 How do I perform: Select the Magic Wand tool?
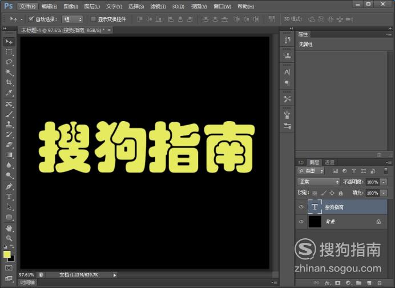click(9, 73)
